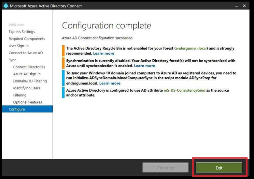254x179 pixels.
Task: Click the greyed-out Previous button
Action: point(165,168)
